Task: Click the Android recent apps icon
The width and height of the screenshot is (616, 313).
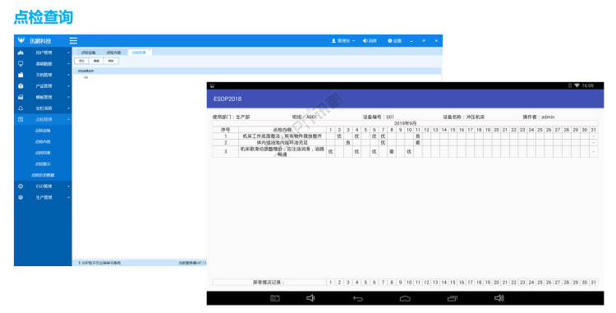Action: pos(453,298)
